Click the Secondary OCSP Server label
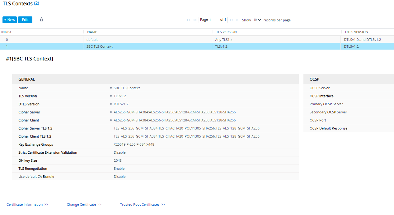Screen dimensions: 394x215 point(328,112)
